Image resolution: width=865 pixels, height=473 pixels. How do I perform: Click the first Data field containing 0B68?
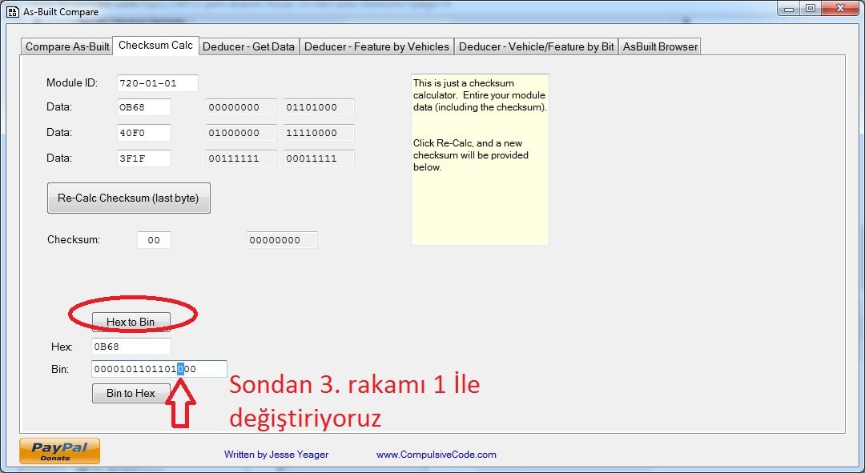(143, 107)
